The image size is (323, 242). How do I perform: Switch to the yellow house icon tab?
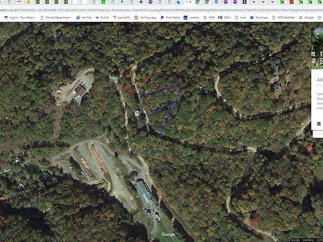click(29, 2)
